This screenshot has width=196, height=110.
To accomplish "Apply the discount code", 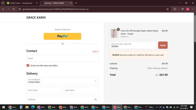I will [163, 45].
